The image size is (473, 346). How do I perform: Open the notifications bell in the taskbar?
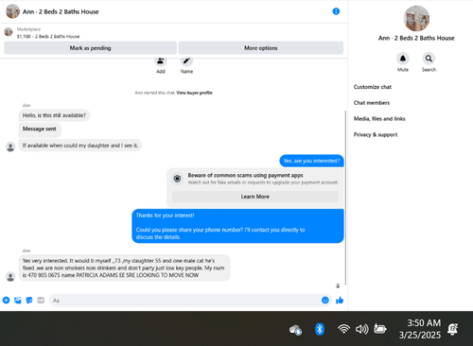[x=452, y=329]
